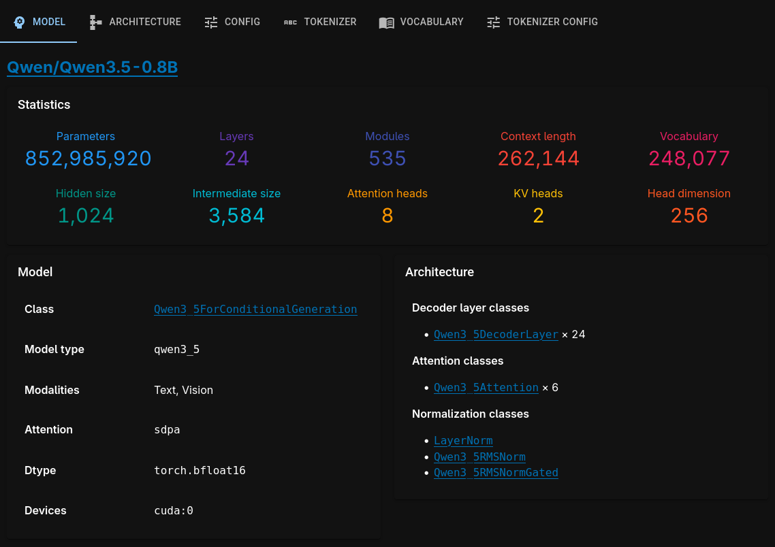Click the Devices row label
The width and height of the screenshot is (775, 547).
tap(46, 510)
